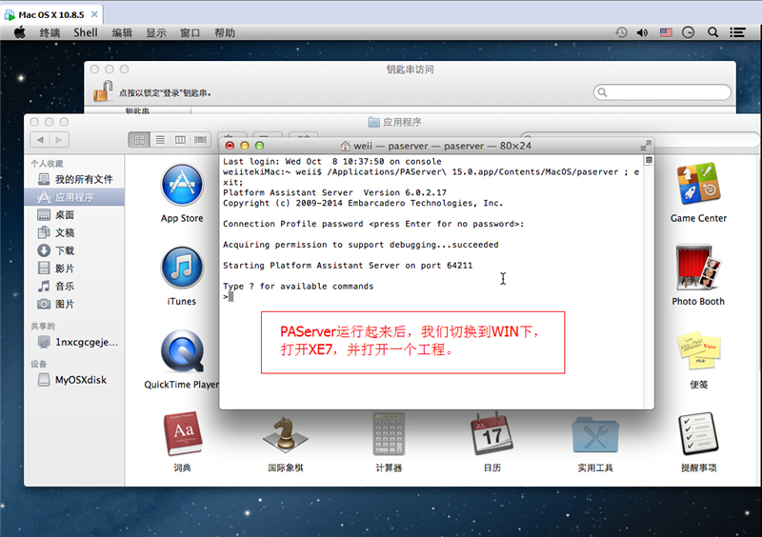Switch Finder to column view

180,140
